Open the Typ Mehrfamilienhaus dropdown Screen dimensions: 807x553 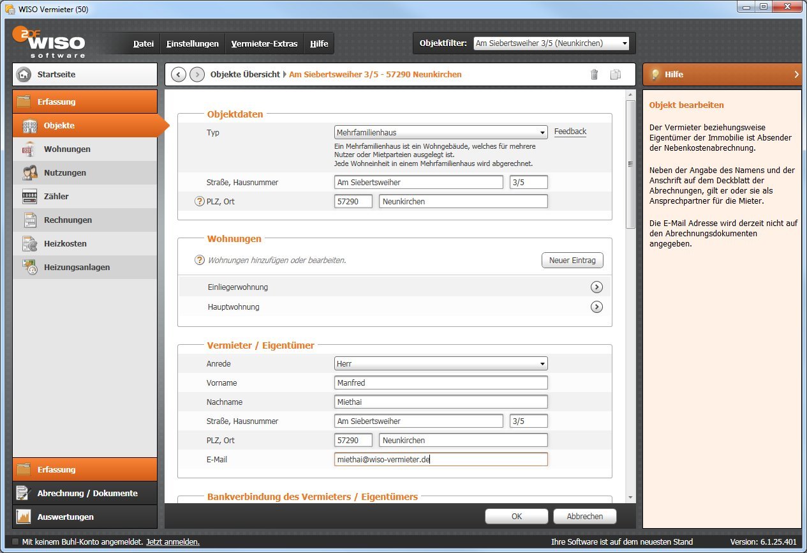[x=441, y=132]
